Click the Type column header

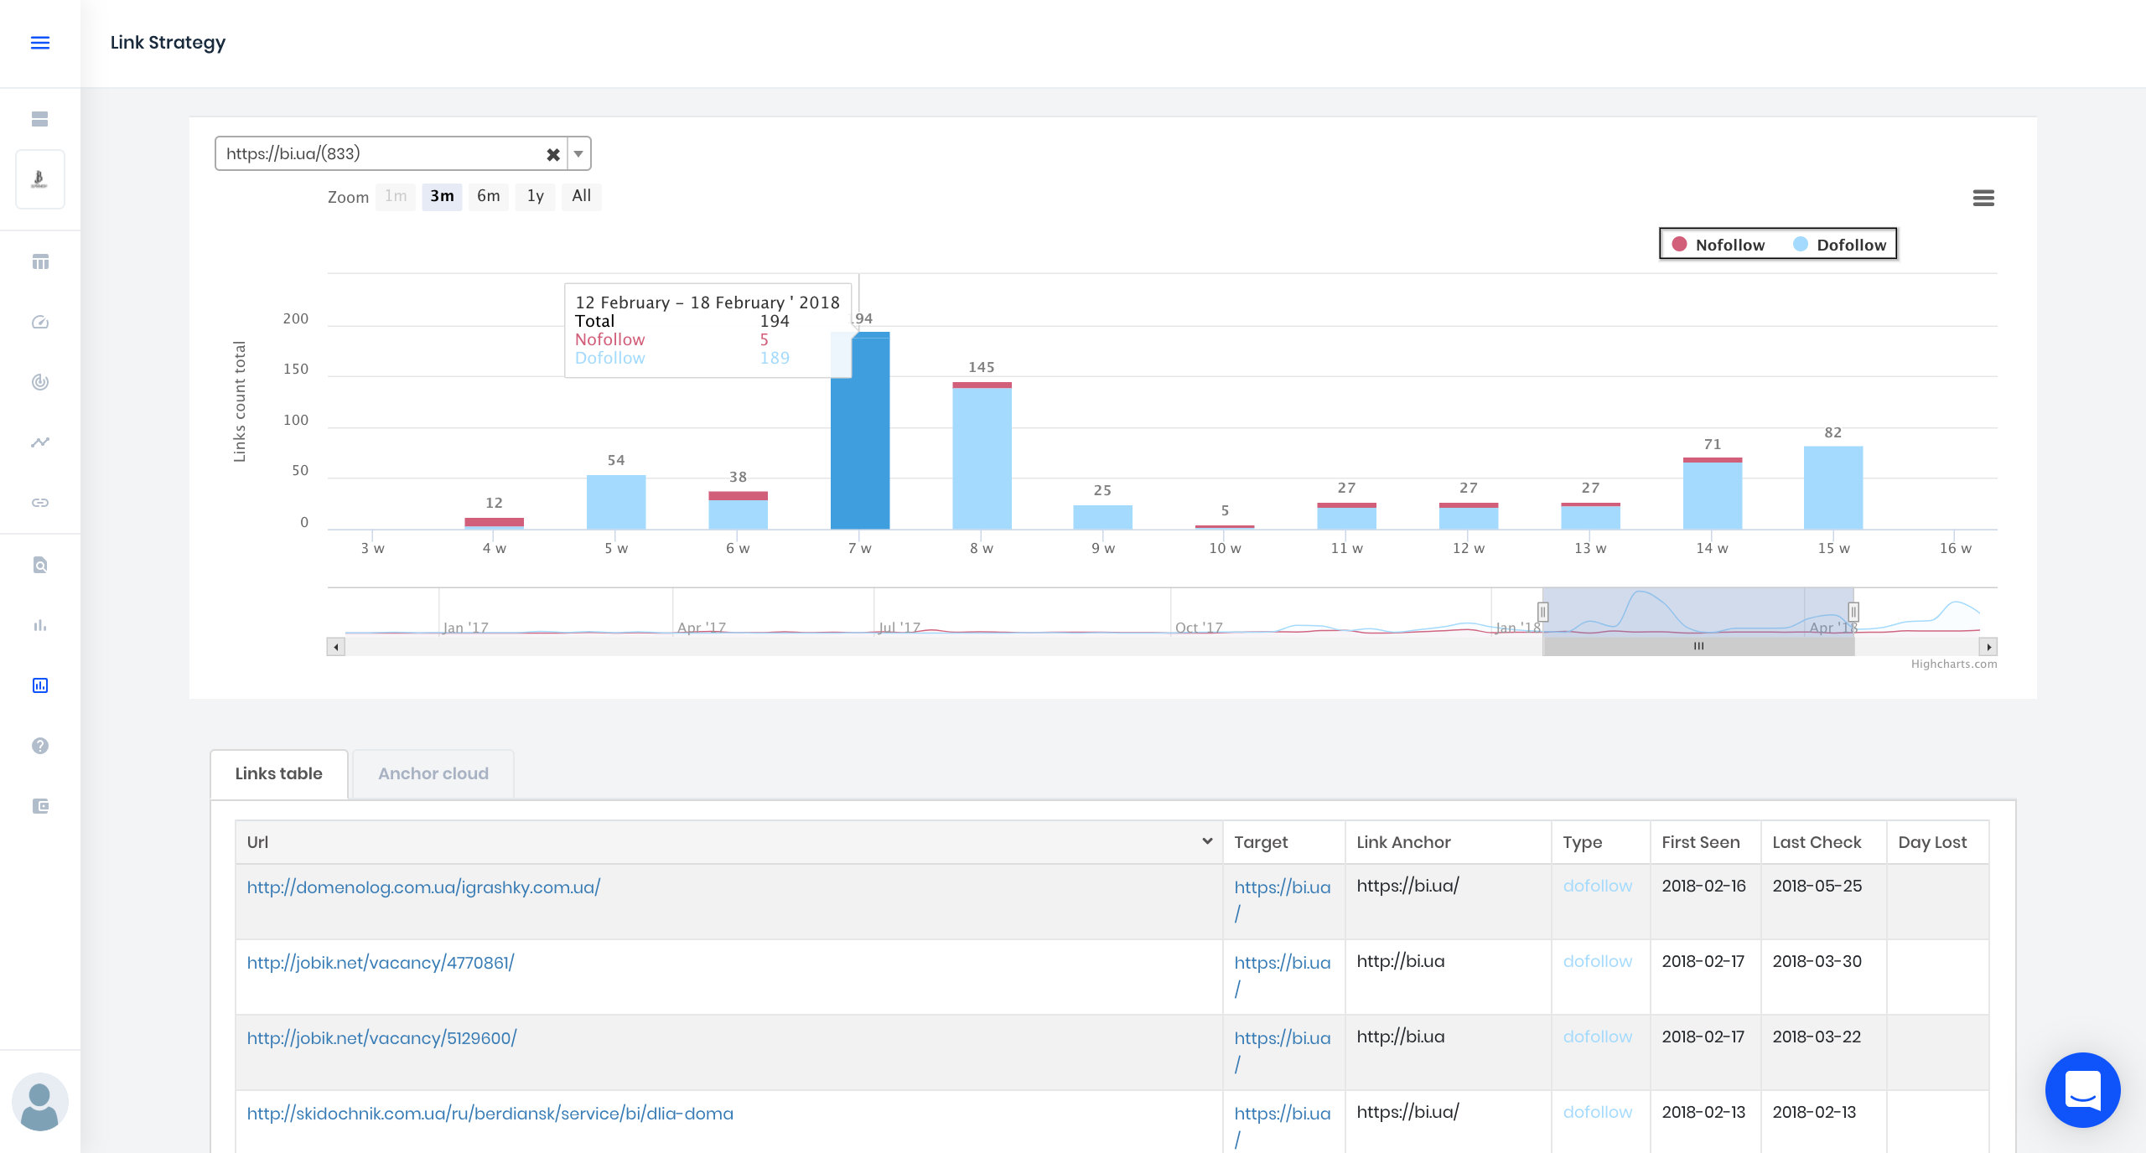point(1600,842)
